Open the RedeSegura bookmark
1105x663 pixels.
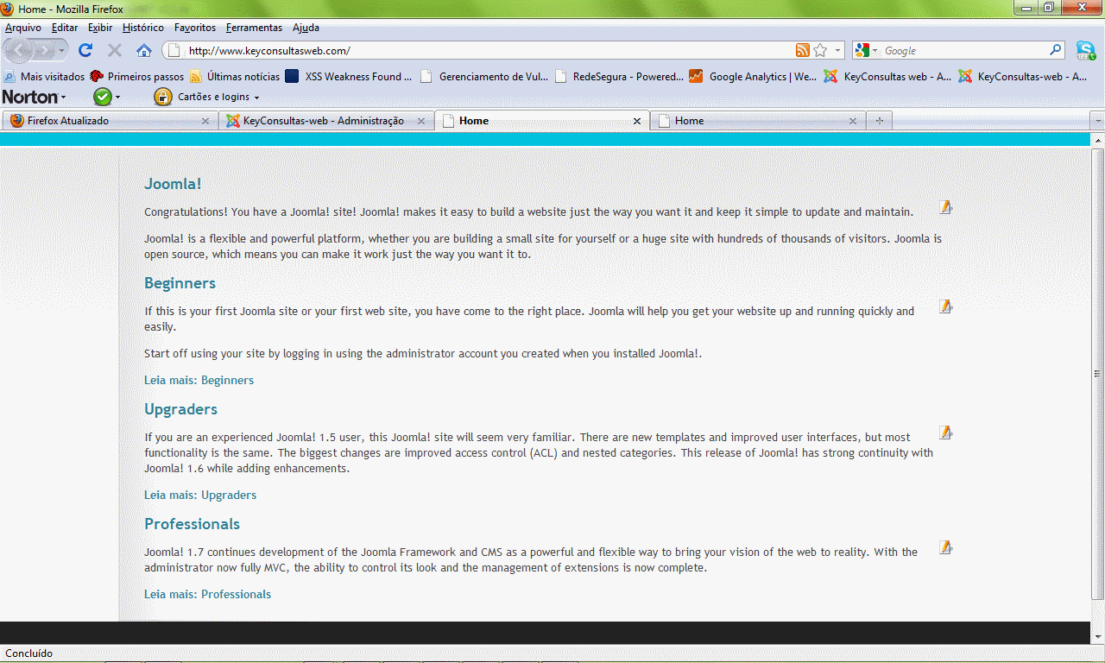619,76
